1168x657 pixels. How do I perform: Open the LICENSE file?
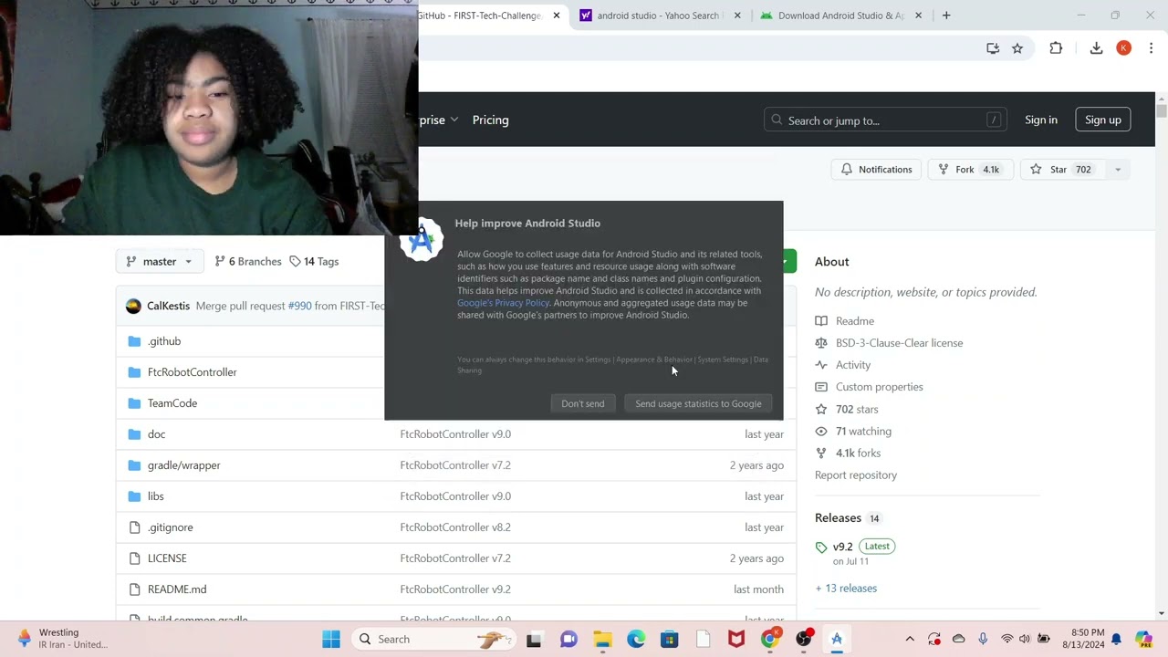click(x=167, y=558)
